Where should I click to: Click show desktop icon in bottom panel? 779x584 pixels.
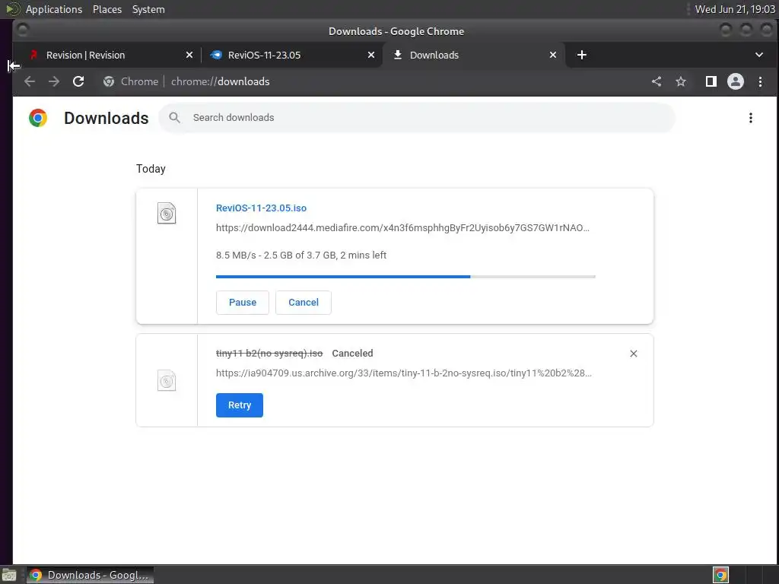(x=9, y=575)
